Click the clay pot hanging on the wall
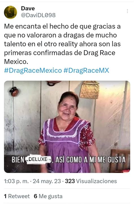The height and width of the screenshot is (205, 134). (x=14, y=91)
